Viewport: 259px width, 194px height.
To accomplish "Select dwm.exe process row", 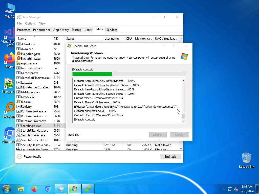I will [x=41, y=49].
